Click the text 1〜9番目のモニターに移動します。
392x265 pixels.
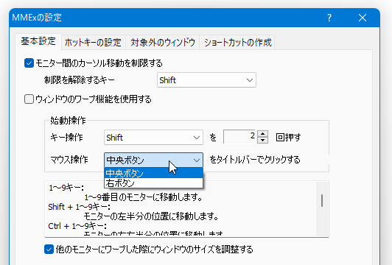point(143,197)
